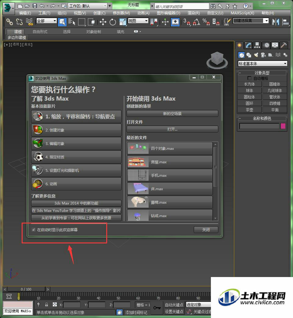The width and height of the screenshot is (293, 318).
Task: Select the Space Warps category icon
Action: [278, 55]
